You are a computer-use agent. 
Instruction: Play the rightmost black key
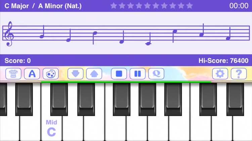235,99
